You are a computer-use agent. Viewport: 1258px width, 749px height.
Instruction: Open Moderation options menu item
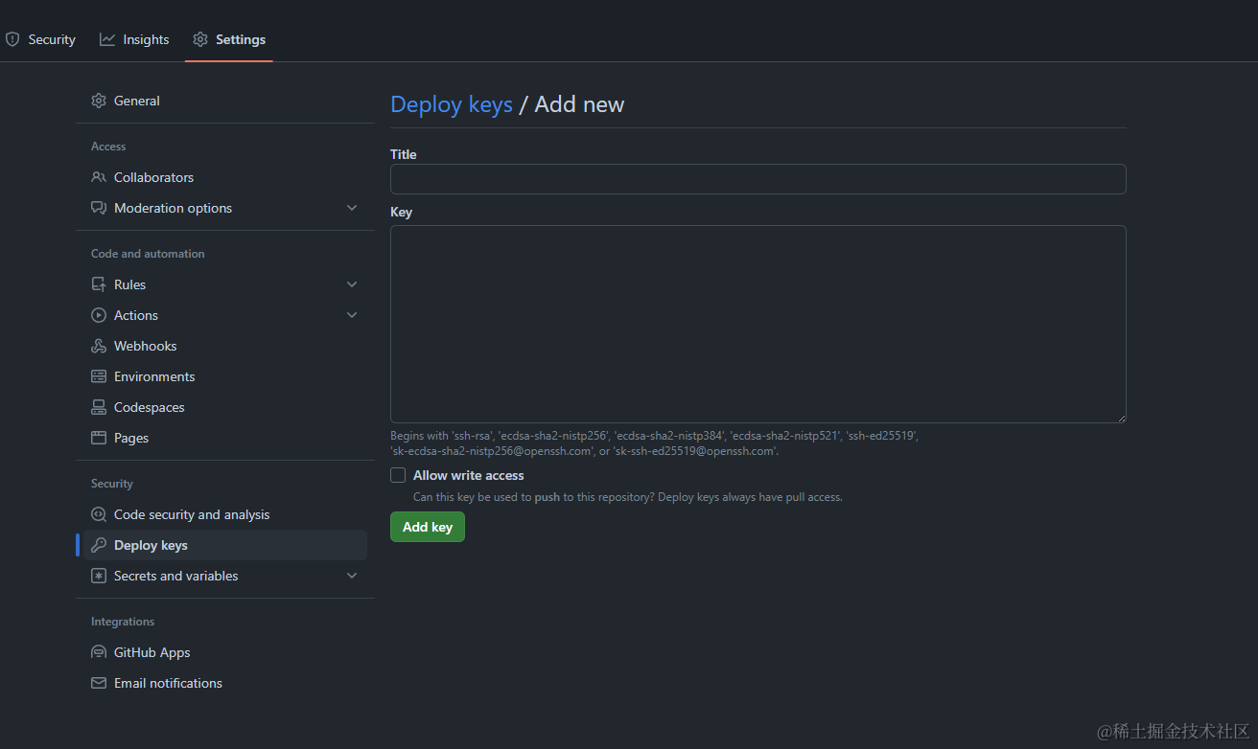225,208
